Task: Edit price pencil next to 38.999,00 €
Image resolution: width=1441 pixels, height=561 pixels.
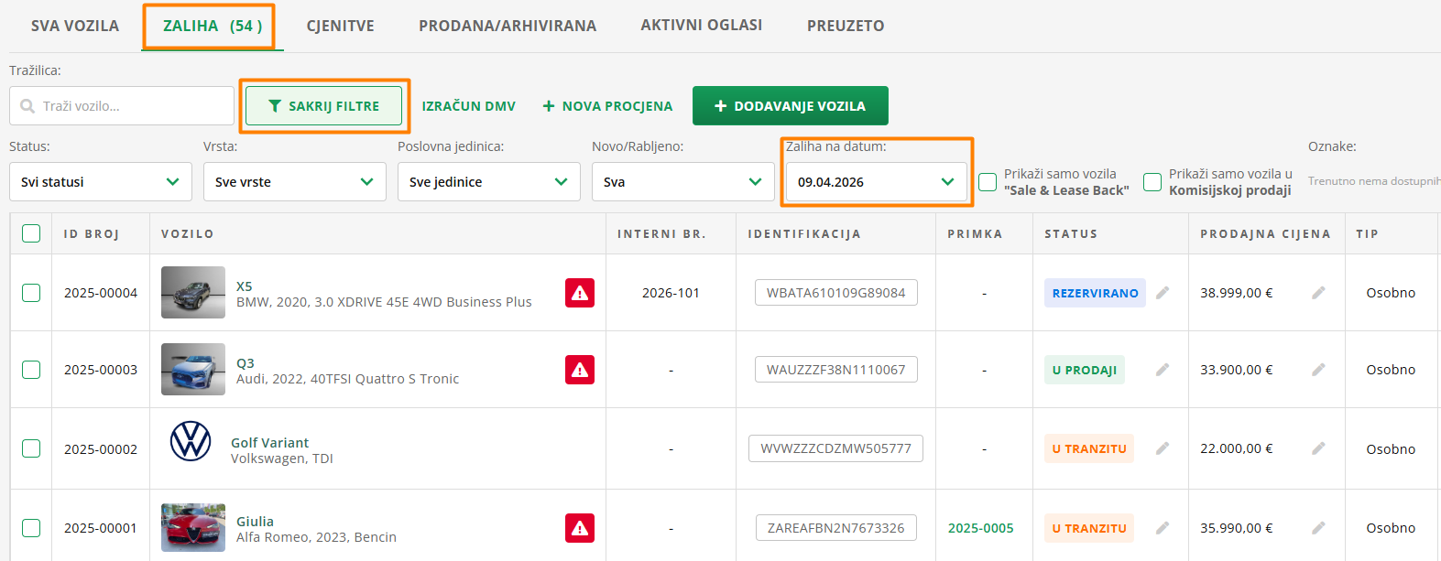Action: [x=1318, y=293]
